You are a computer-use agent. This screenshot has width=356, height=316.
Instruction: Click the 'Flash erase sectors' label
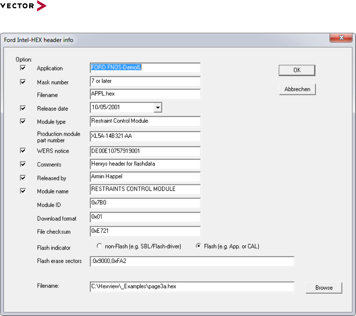coord(59,261)
